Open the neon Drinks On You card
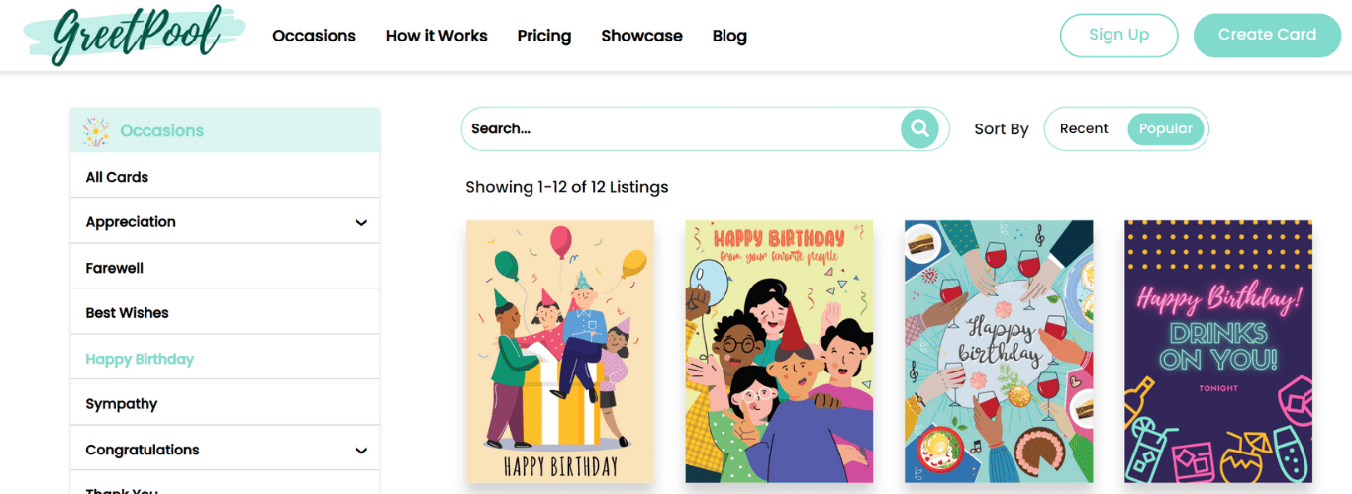The image size is (1352, 494). (x=1217, y=351)
